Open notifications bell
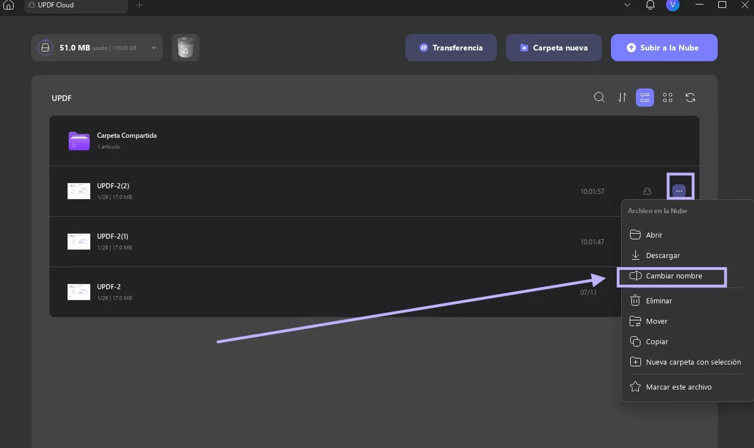The image size is (754, 448). click(x=650, y=5)
